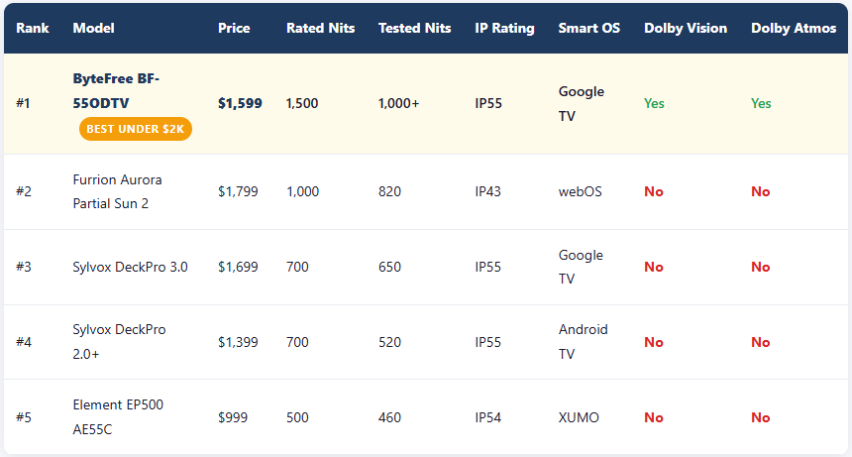Select the Element EP500 AE55C model

click(x=118, y=416)
